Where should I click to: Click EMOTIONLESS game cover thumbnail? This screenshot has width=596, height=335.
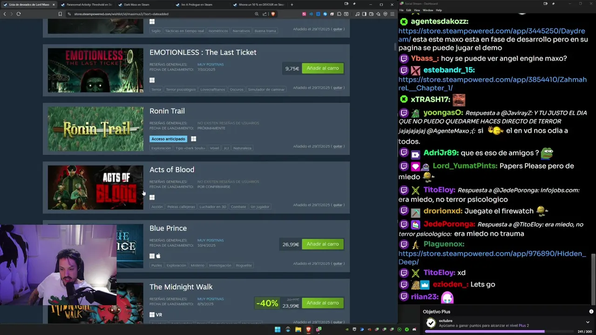coord(95,70)
